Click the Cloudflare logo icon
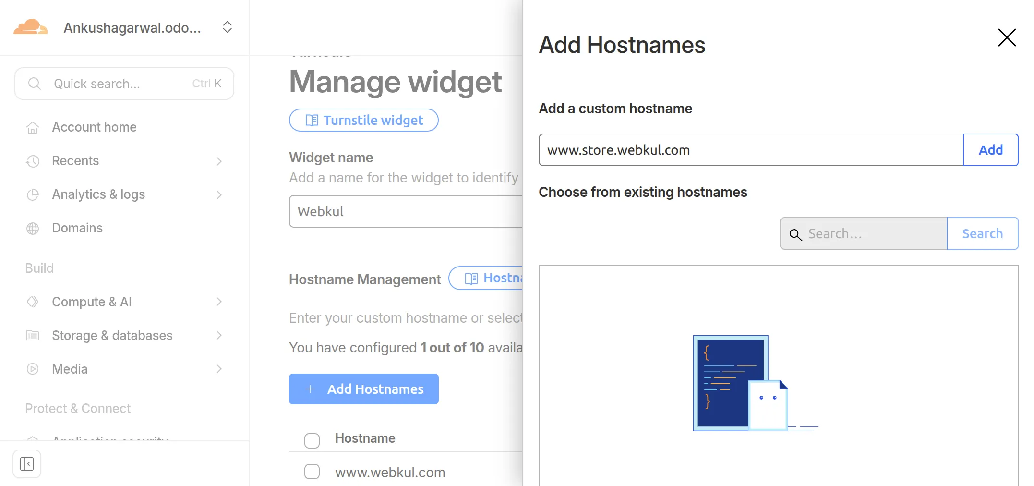This screenshot has height=486, width=1034. coord(30,27)
